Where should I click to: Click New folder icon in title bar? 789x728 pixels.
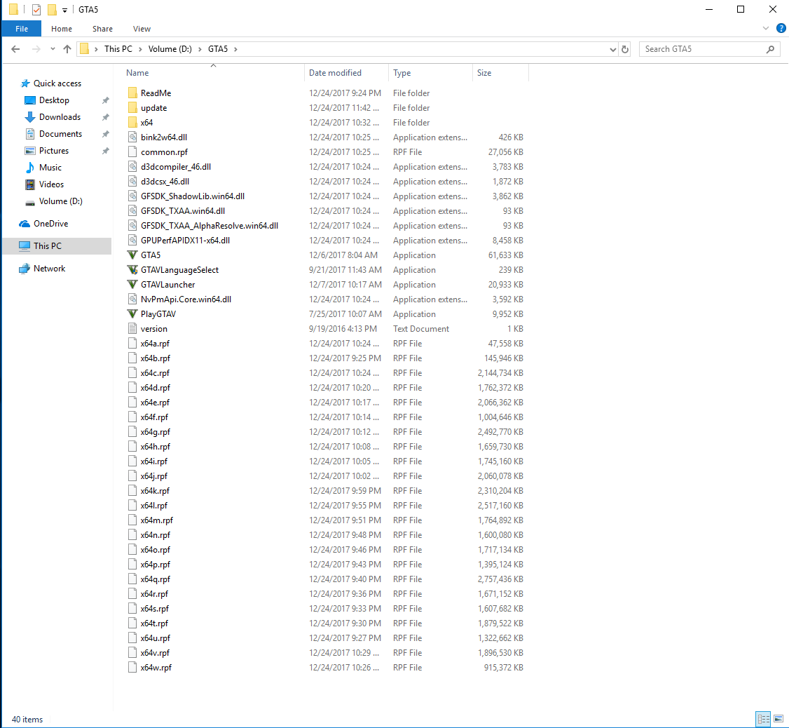coord(52,10)
